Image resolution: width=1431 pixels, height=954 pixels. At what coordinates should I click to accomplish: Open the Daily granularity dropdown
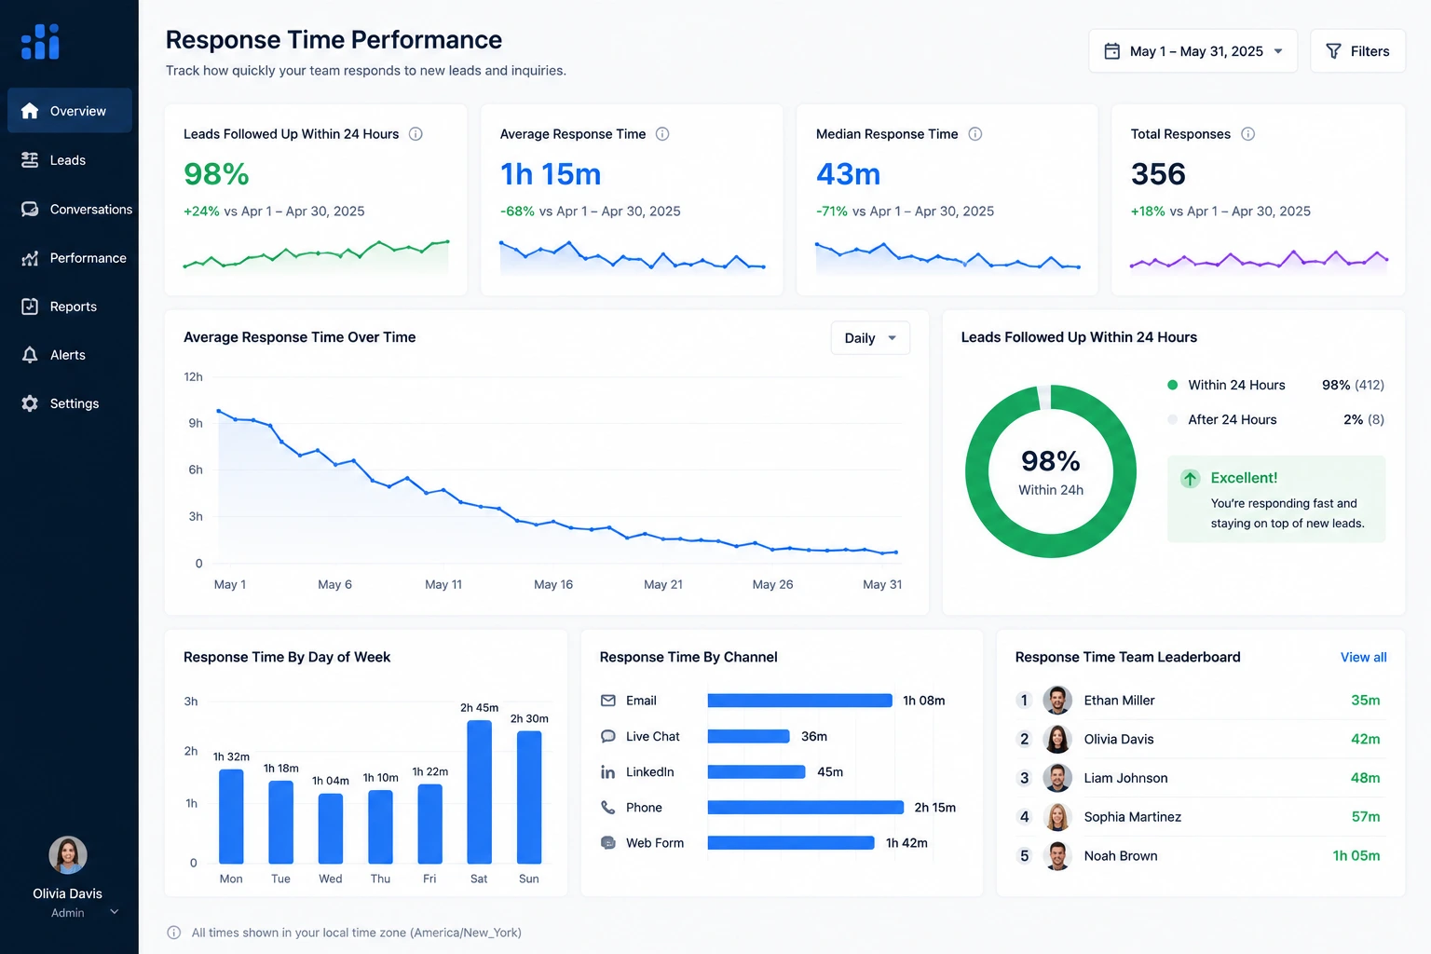tap(870, 338)
